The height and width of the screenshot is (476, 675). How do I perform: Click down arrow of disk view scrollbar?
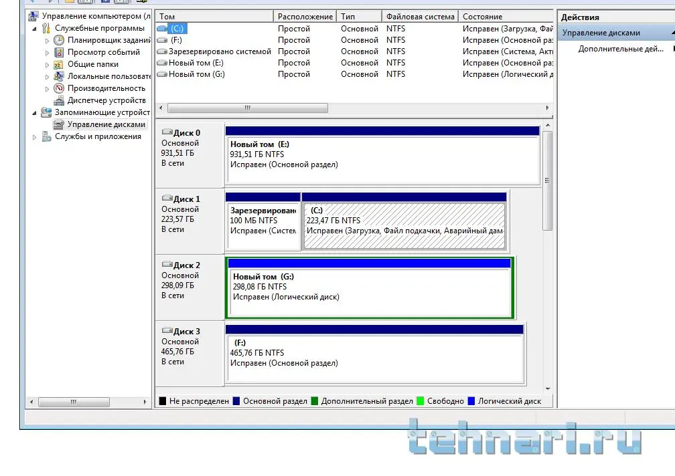pos(548,388)
